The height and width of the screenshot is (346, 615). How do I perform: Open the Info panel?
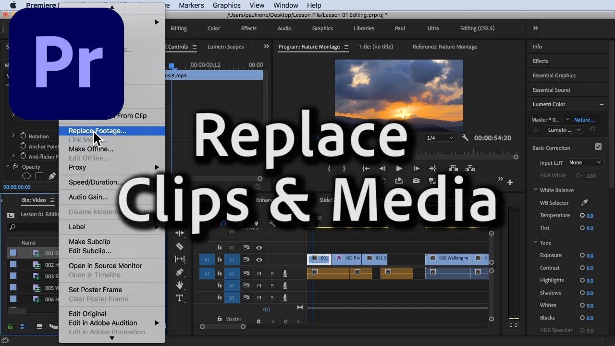point(537,47)
